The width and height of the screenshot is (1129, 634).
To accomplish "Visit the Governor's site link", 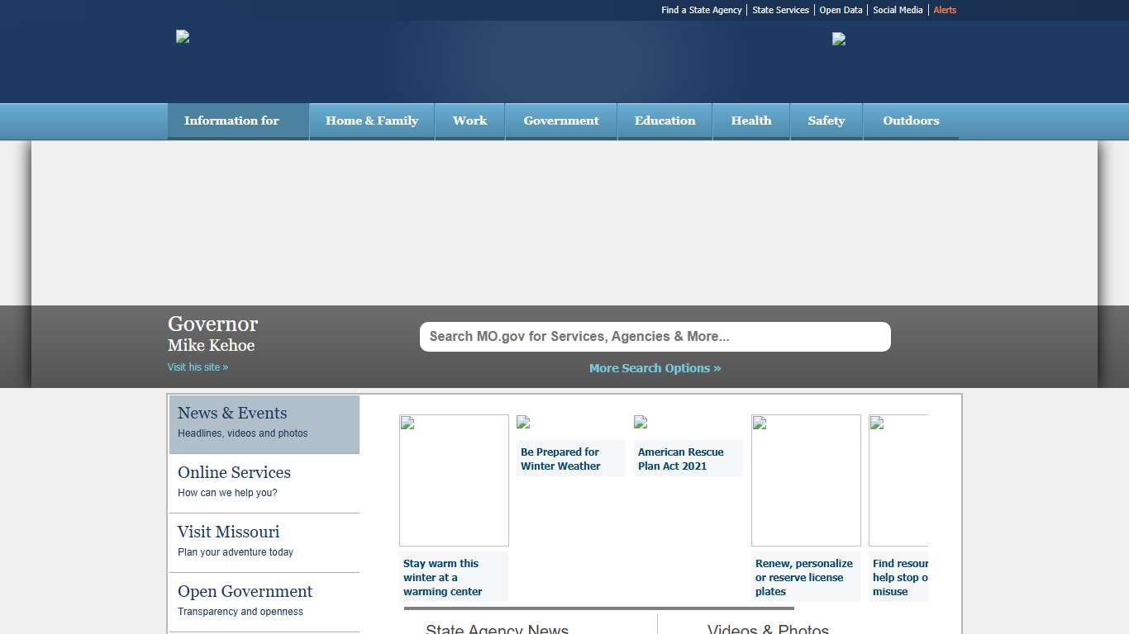I will pos(198,367).
